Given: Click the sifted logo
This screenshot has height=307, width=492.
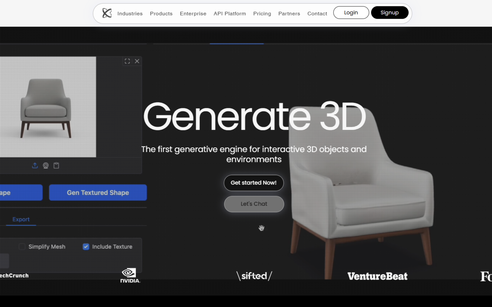Looking at the screenshot, I should click(254, 276).
